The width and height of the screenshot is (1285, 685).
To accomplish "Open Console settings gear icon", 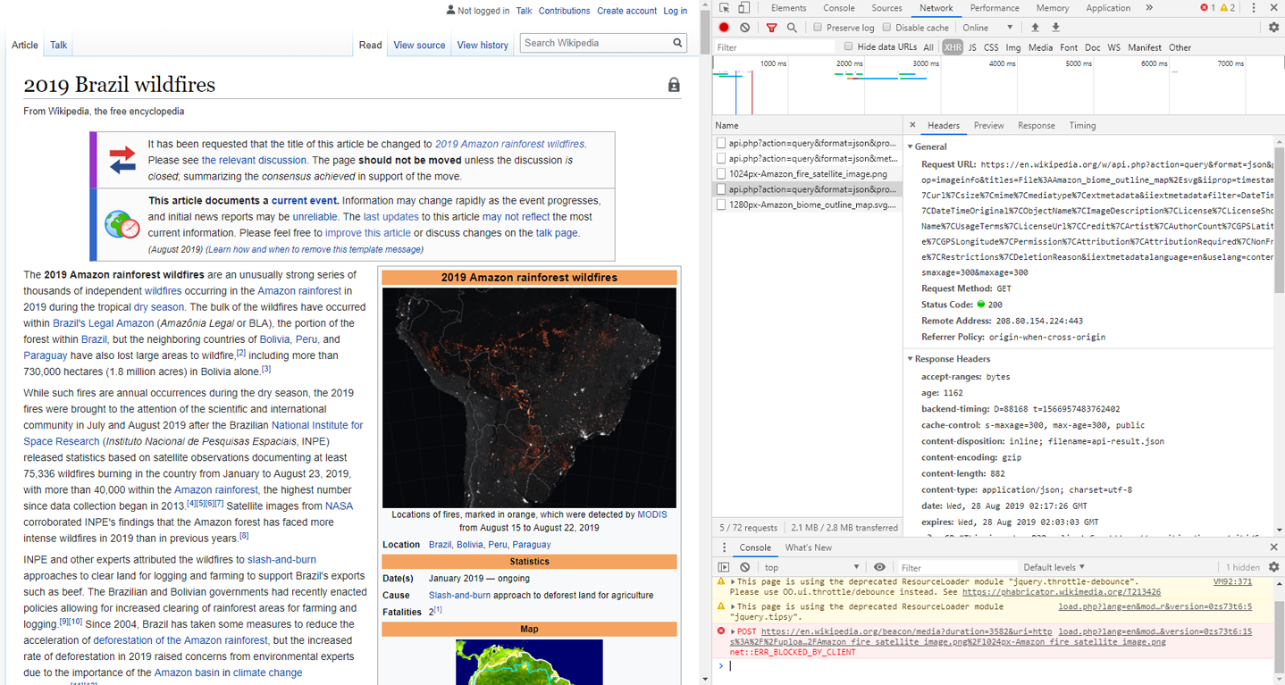I will tap(1273, 567).
